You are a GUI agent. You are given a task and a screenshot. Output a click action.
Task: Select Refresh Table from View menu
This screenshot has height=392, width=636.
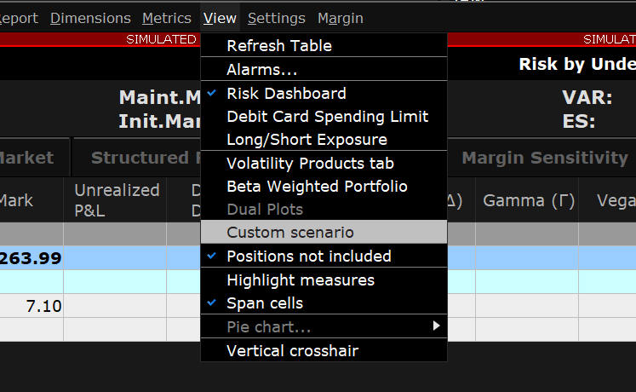279,46
